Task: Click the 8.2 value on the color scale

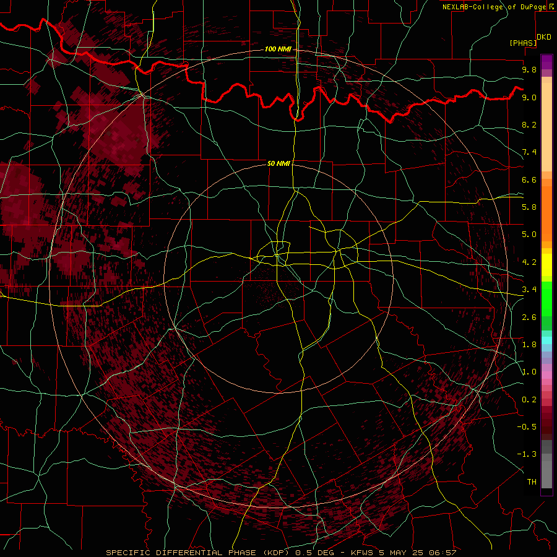Action: click(529, 124)
